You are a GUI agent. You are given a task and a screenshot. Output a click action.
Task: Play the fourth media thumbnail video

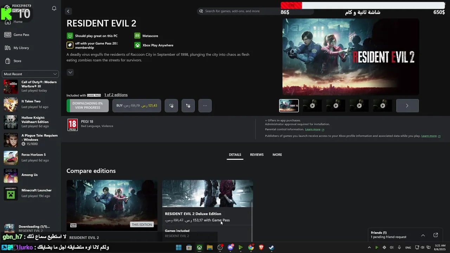pyautogui.click(x=359, y=105)
